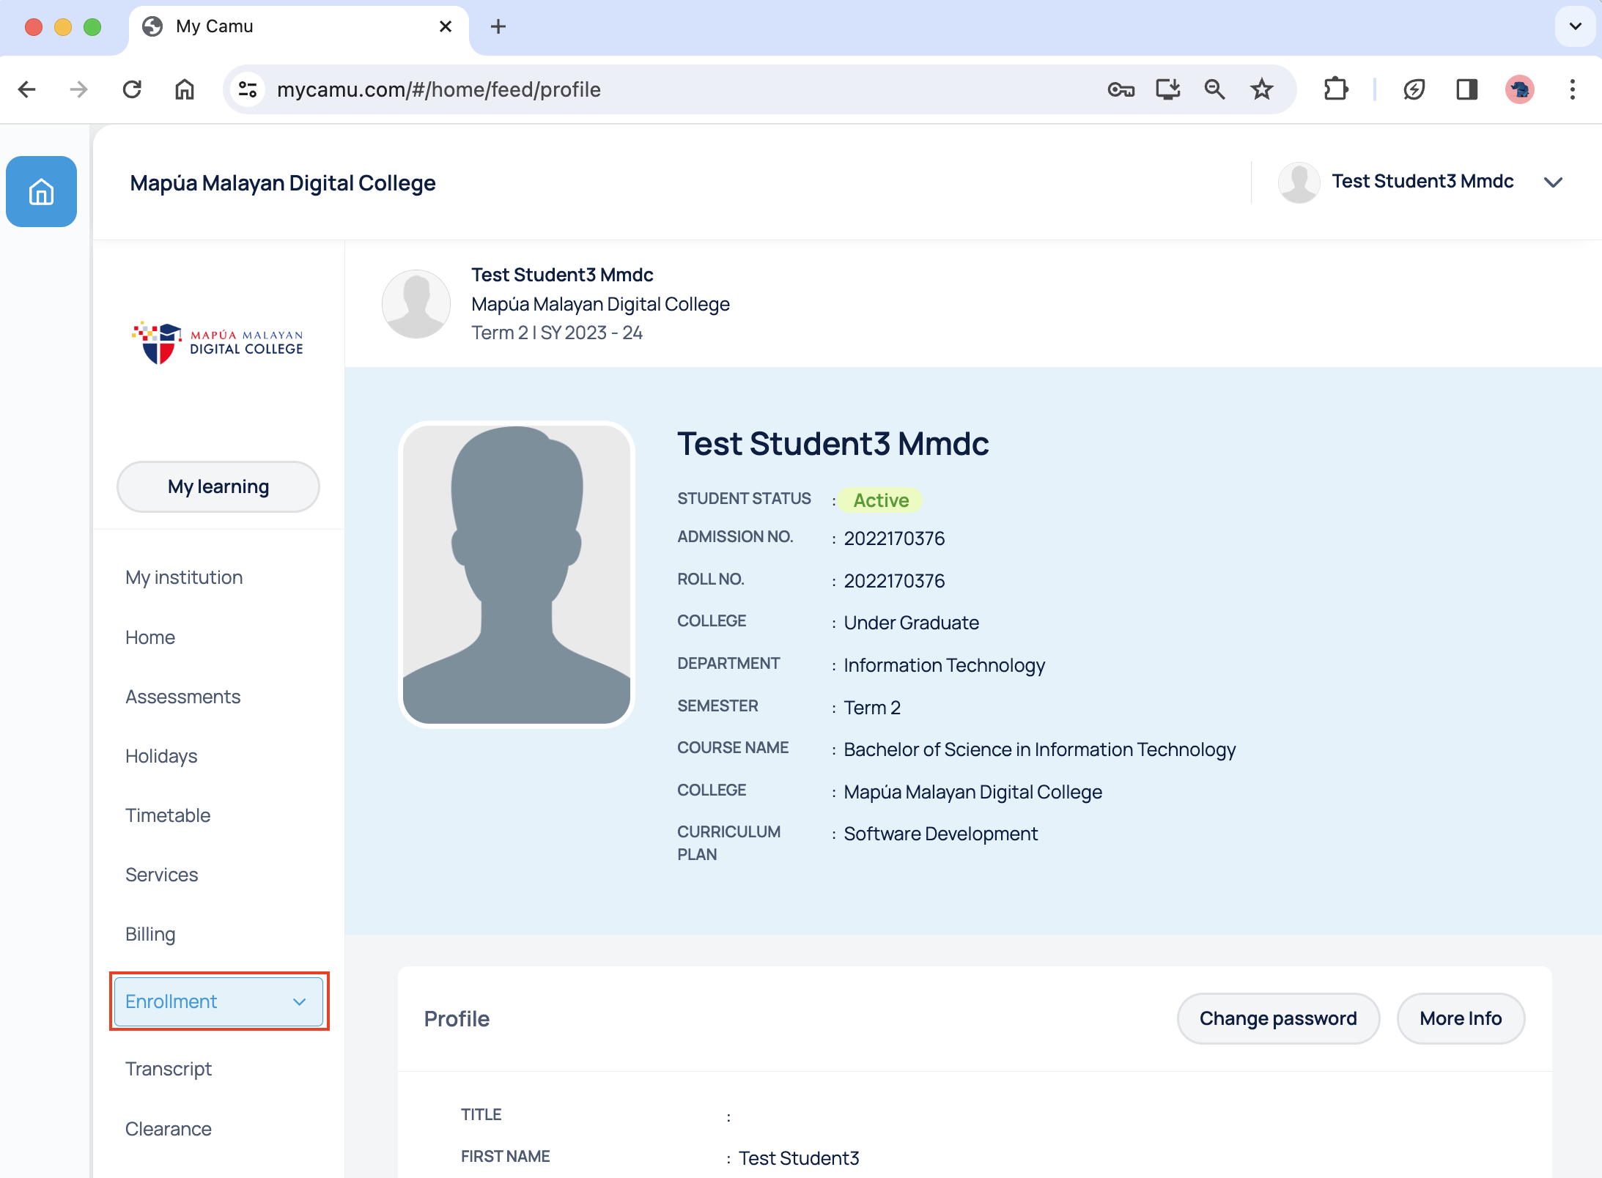The width and height of the screenshot is (1602, 1178).
Task: Click the Term 2 | SY 2023 - 24 text
Action: [x=557, y=333]
